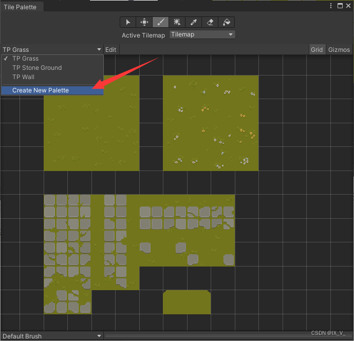This screenshot has width=354, height=341.
Task: Select the rounded grass patch tile
Action: [187, 302]
